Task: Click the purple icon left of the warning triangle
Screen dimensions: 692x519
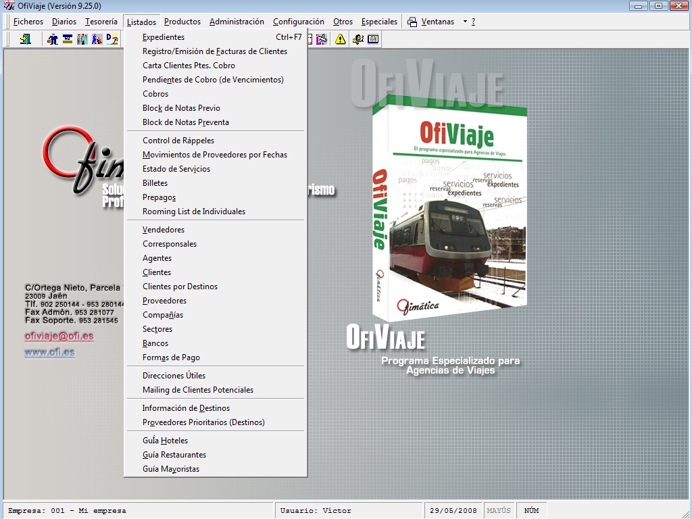Action: tap(322, 39)
